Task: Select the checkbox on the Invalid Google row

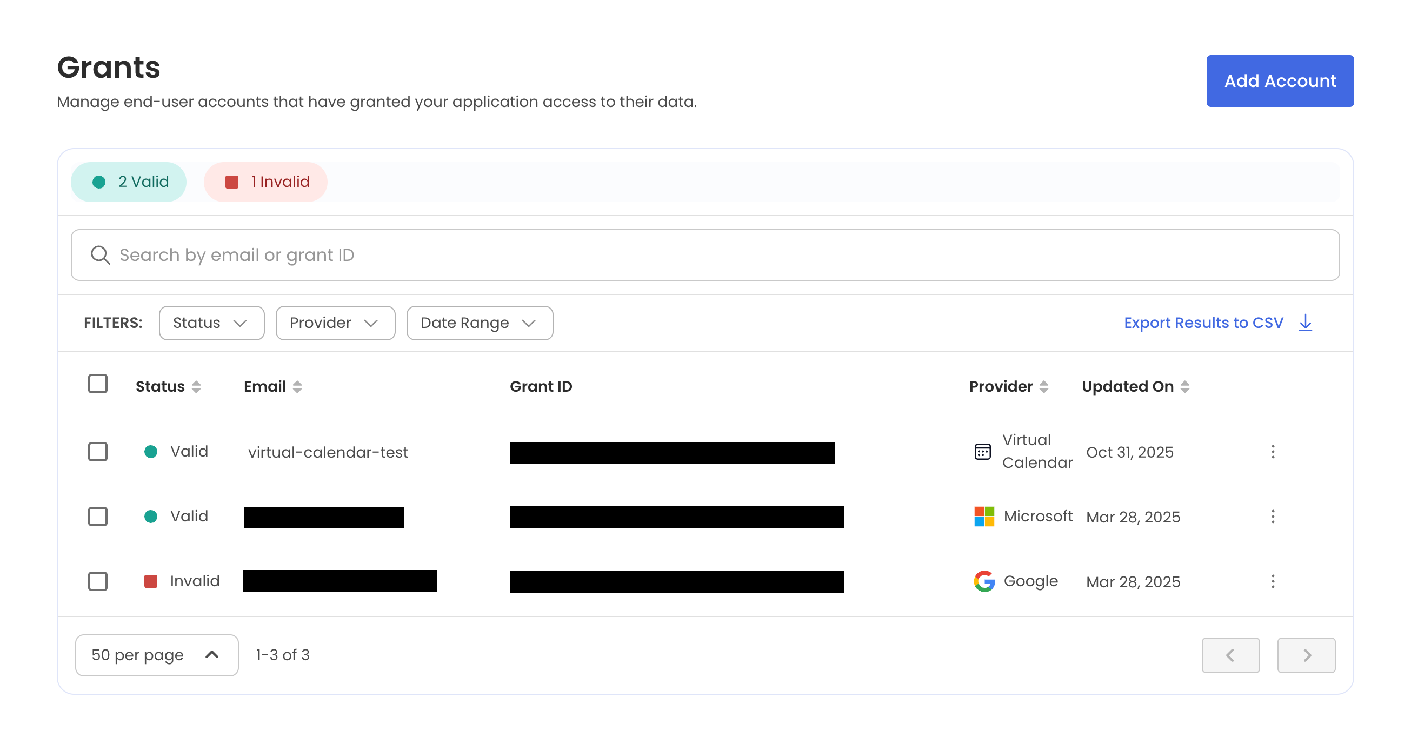Action: click(x=98, y=581)
